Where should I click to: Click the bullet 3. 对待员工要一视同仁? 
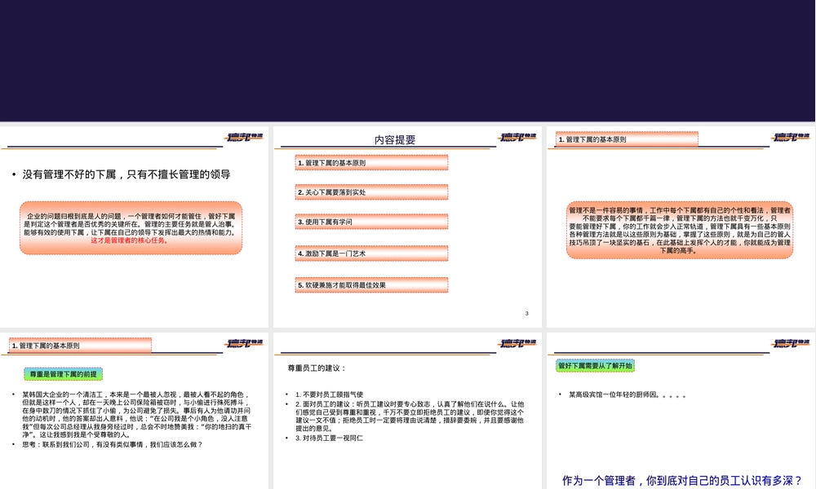330,438
